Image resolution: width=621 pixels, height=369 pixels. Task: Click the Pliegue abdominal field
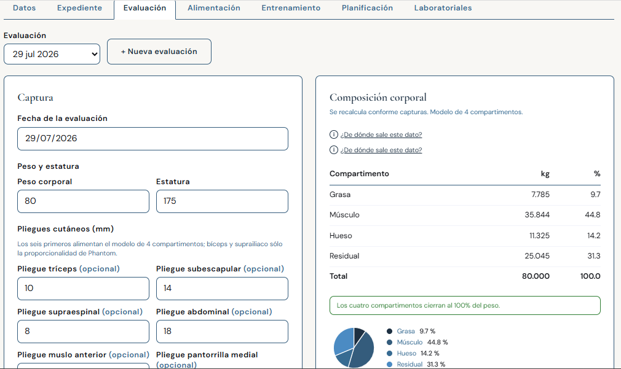(222, 332)
